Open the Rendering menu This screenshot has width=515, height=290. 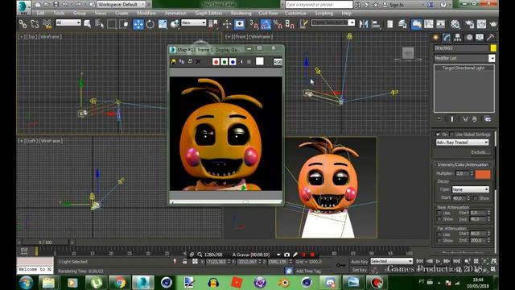click(241, 13)
